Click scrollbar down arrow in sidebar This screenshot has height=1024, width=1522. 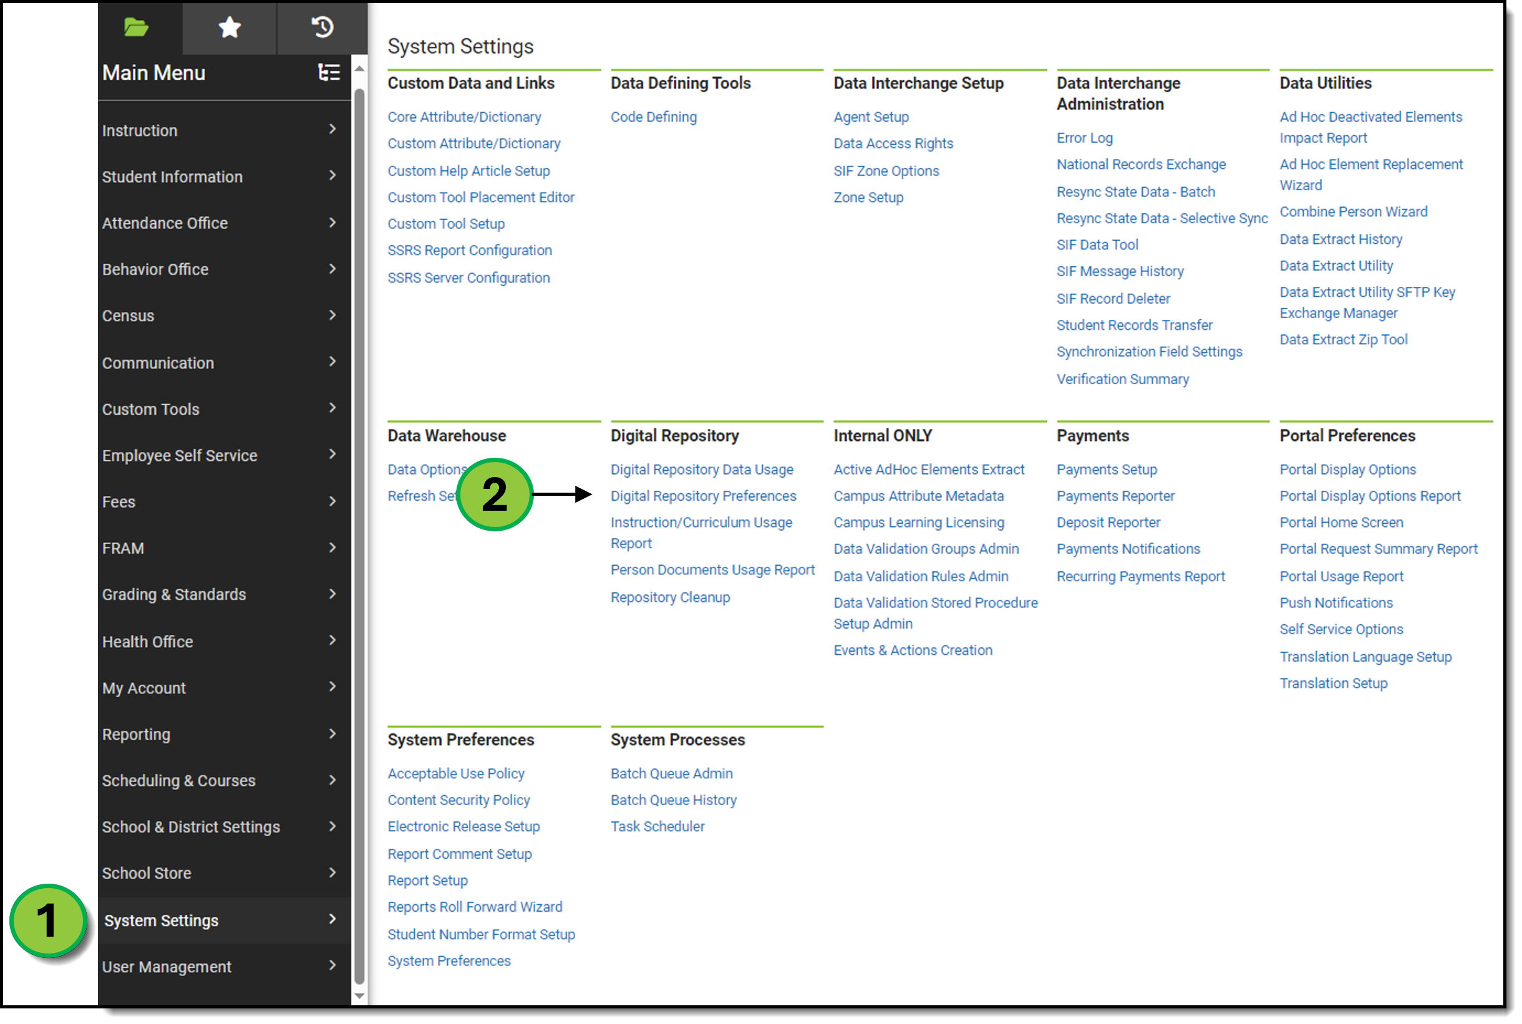pos(359,997)
